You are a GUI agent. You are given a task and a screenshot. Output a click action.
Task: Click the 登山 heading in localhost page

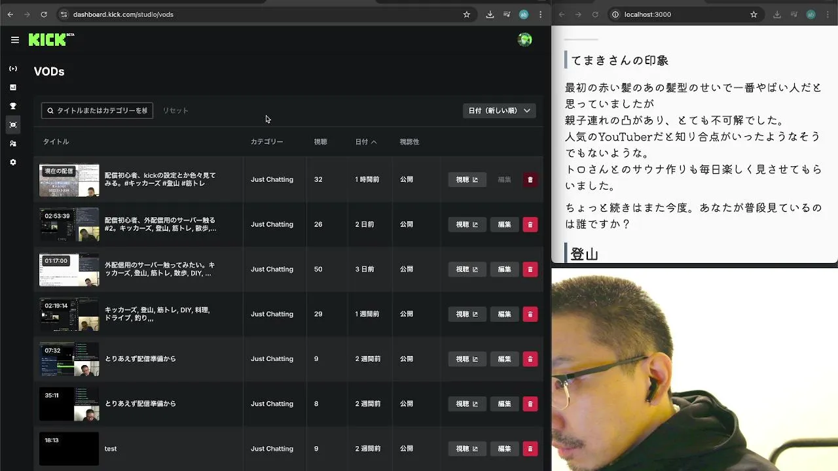pyautogui.click(x=584, y=254)
